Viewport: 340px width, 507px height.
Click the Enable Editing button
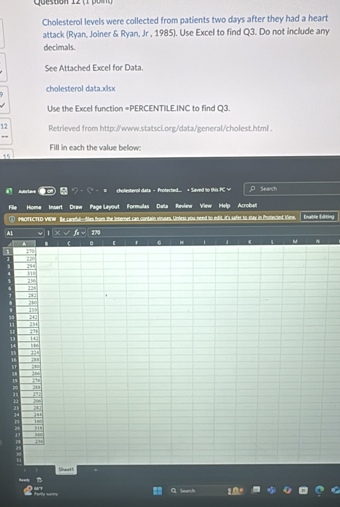click(319, 217)
